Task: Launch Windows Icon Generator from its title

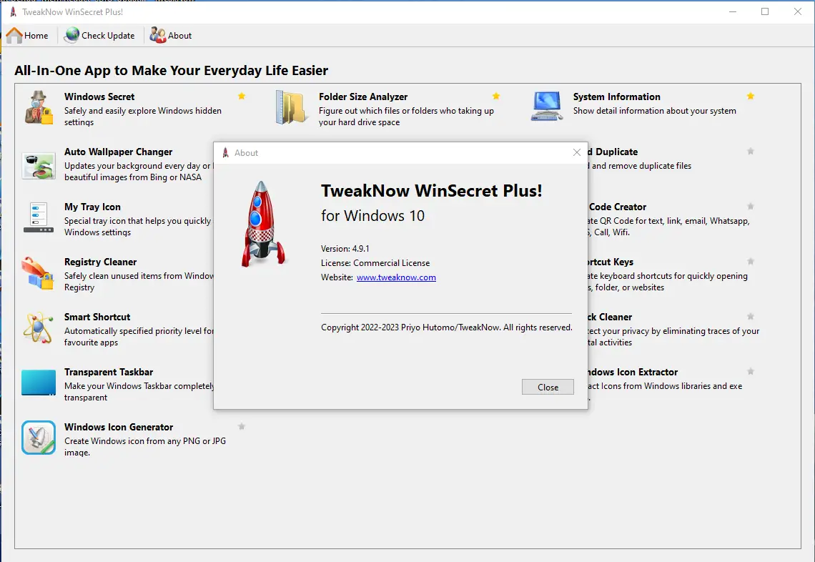Action: [119, 428]
